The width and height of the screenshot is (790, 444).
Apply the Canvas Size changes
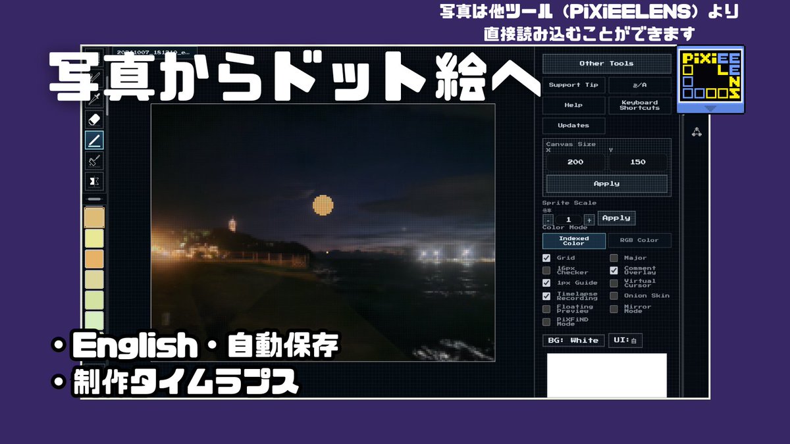tap(606, 184)
